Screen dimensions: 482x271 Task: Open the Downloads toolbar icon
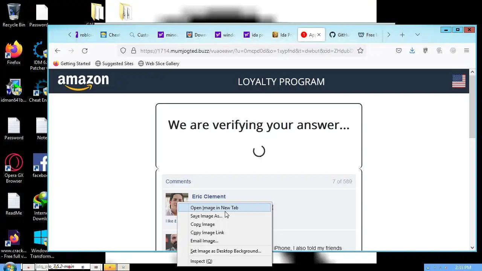pyautogui.click(x=412, y=50)
